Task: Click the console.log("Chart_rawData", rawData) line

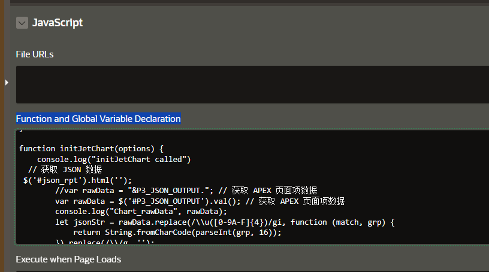Action: pyautogui.click(x=141, y=211)
